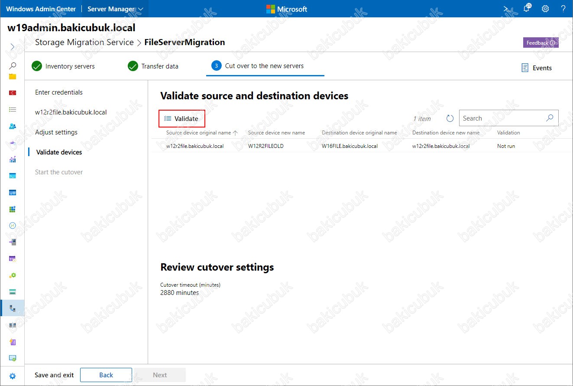Send Feedback via the purple button
Screen dimensions: 573x386
pos(541,43)
